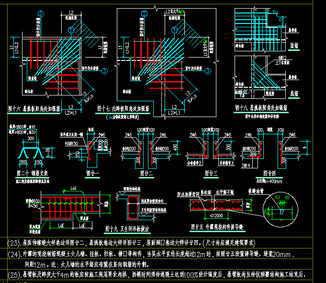The height and width of the screenshot is (283, 326).
Task: Select the 图廿三 figure label
Action: [211, 173]
